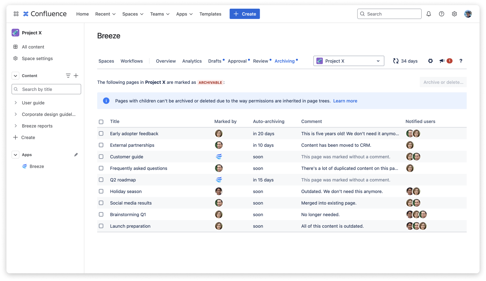Click the blue Create button
Viewport: 486px width, 281px height.
click(x=245, y=14)
